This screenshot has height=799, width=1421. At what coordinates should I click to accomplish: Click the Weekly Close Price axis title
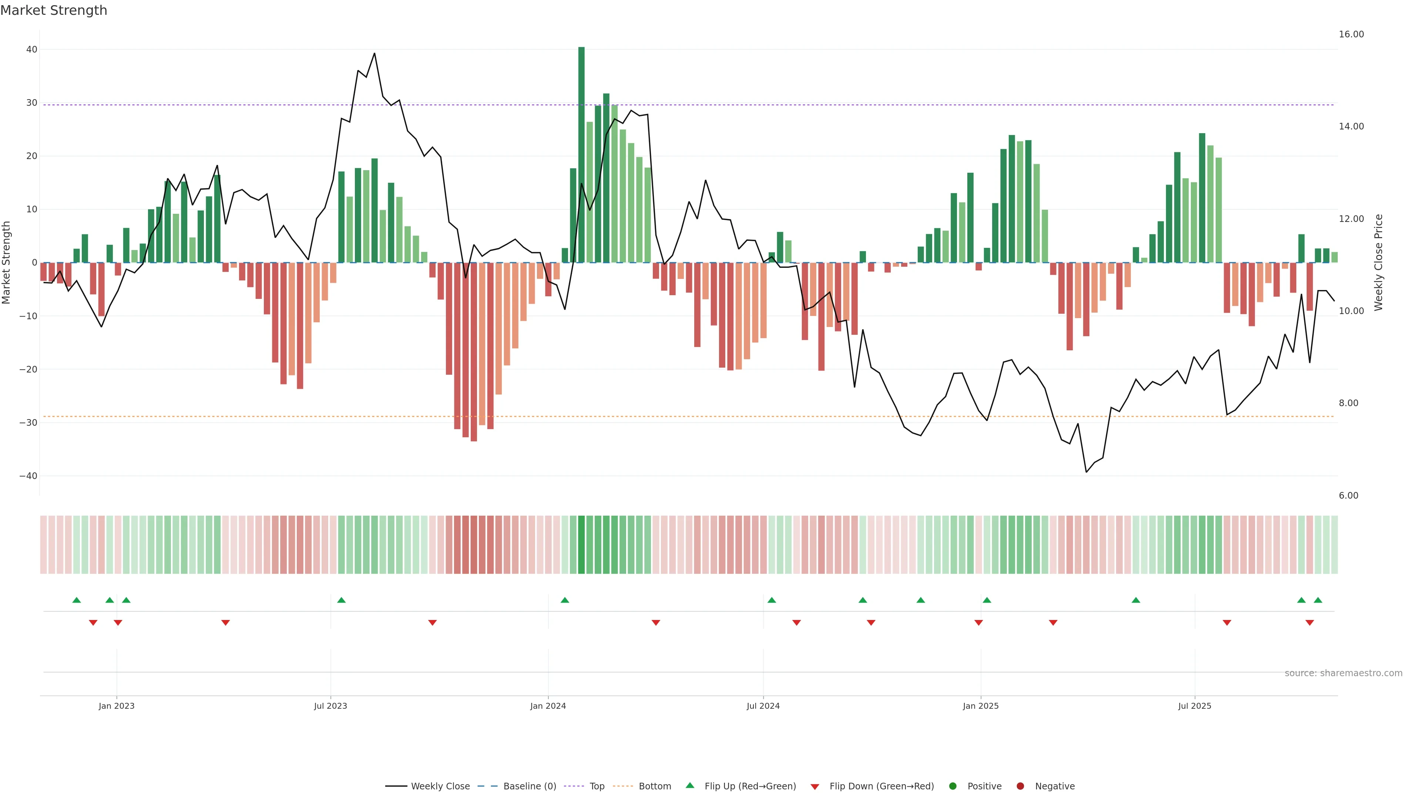coord(1378,263)
